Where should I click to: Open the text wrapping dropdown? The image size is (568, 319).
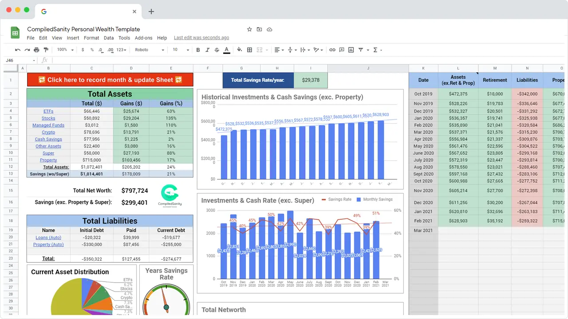pyautogui.click(x=305, y=50)
